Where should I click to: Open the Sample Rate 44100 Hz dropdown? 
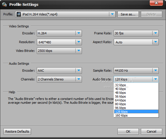coord(155,71)
